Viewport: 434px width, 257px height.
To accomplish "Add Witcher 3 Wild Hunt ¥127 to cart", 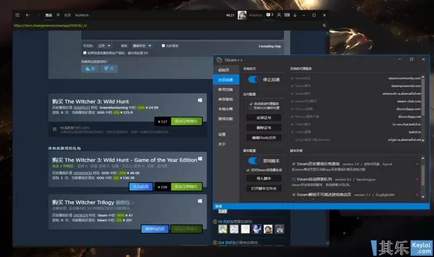I will tap(186, 121).
